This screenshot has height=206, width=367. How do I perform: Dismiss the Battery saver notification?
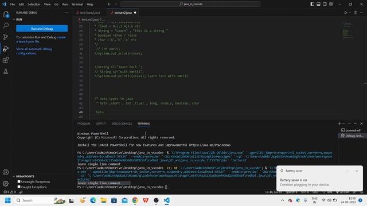357,171
